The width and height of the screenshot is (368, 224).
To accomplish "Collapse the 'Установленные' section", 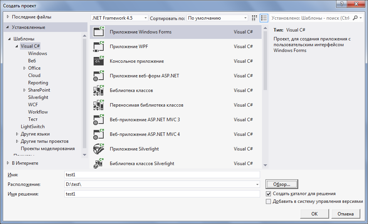I will pos(7,27).
